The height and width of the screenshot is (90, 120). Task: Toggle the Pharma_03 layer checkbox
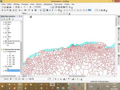(x=6, y=43)
